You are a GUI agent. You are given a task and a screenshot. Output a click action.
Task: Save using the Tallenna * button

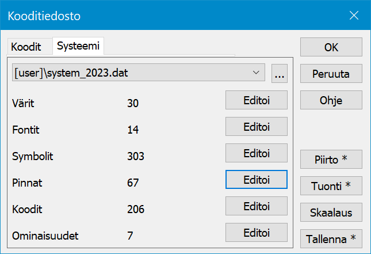pos(331,238)
